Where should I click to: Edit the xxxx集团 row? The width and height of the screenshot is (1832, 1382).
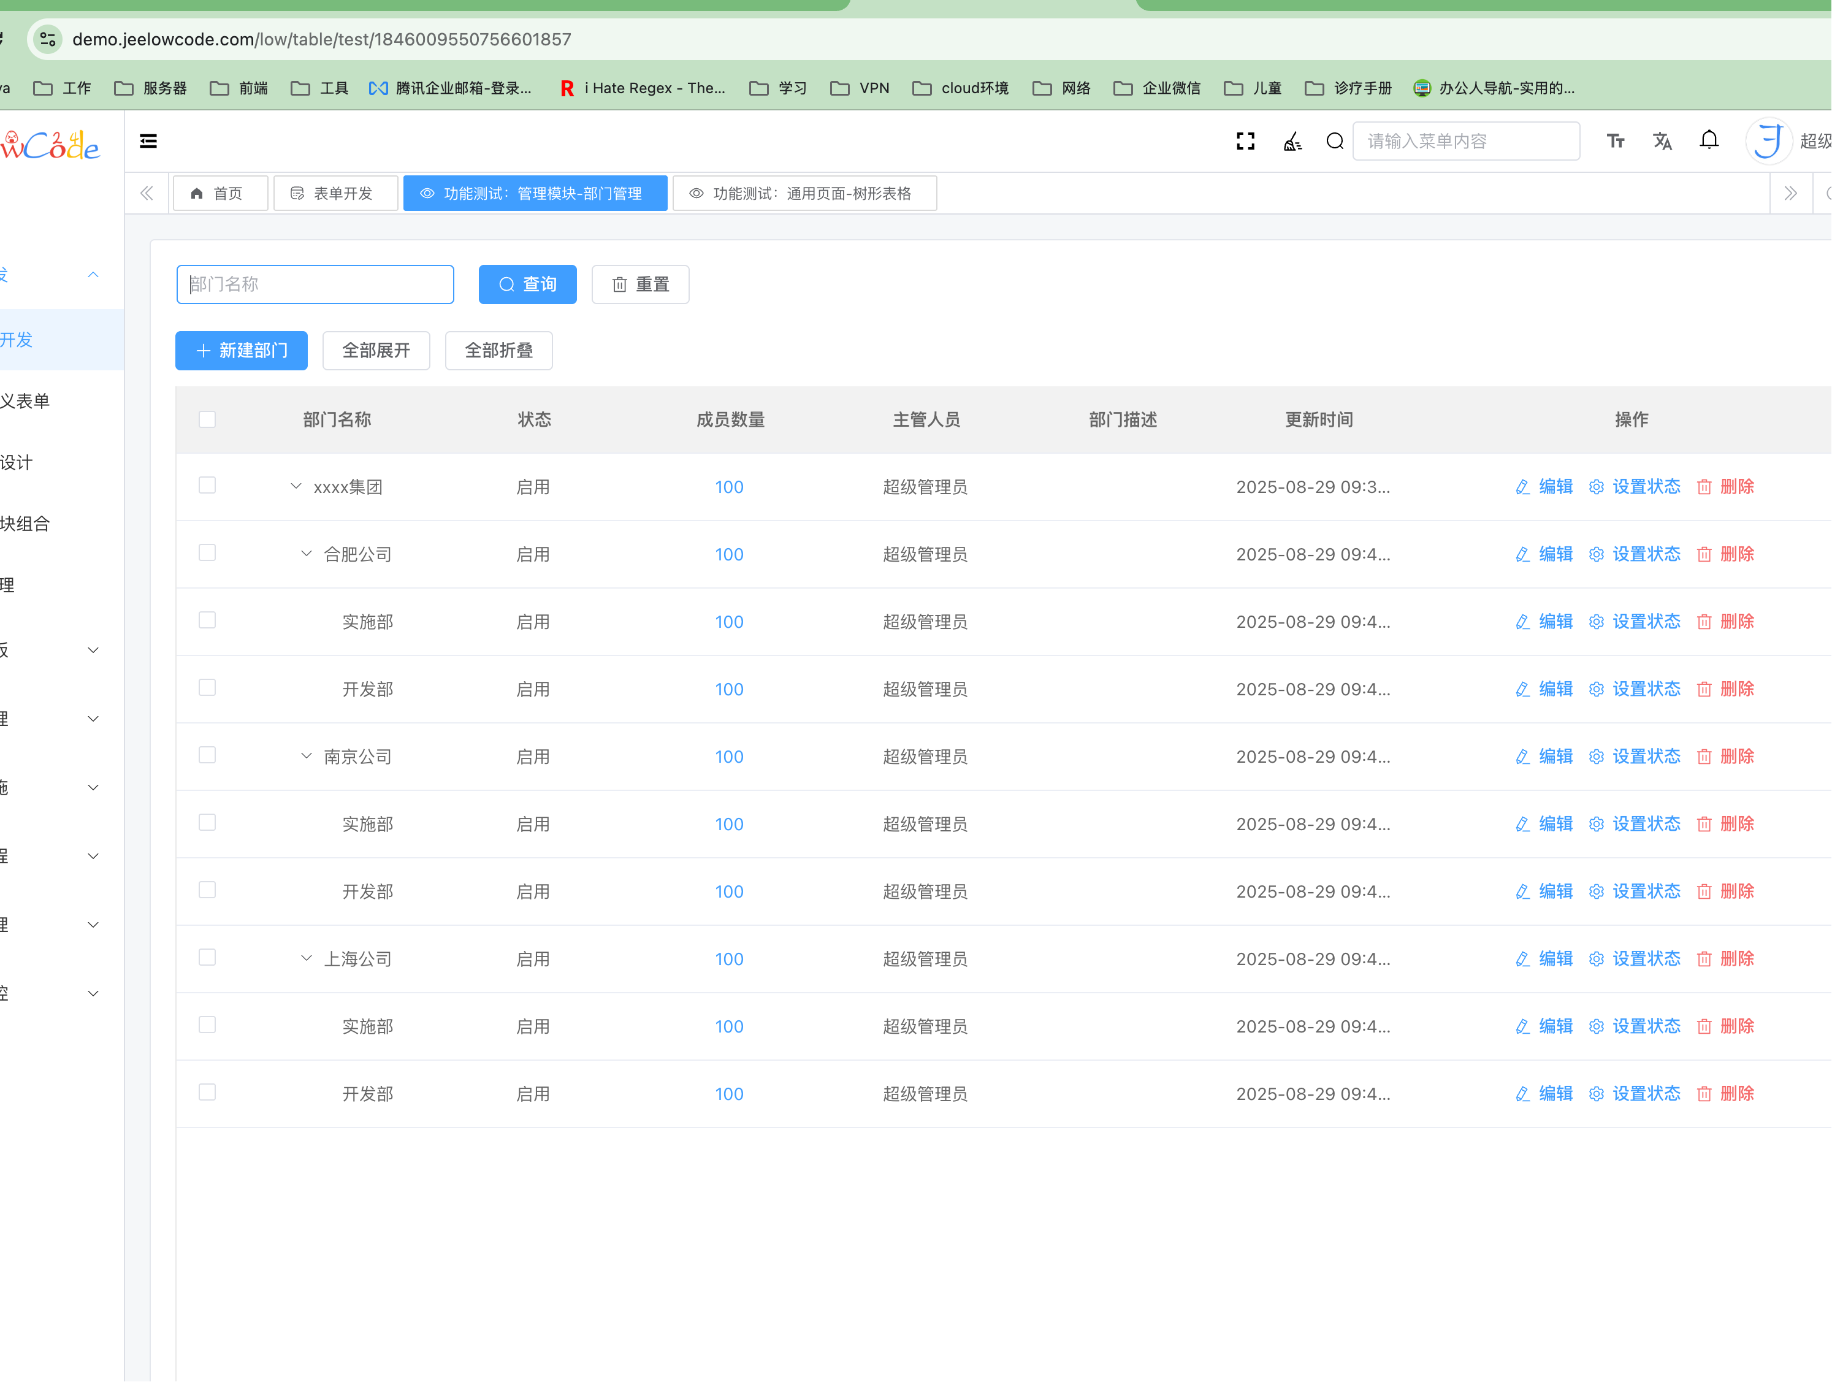tap(1543, 487)
